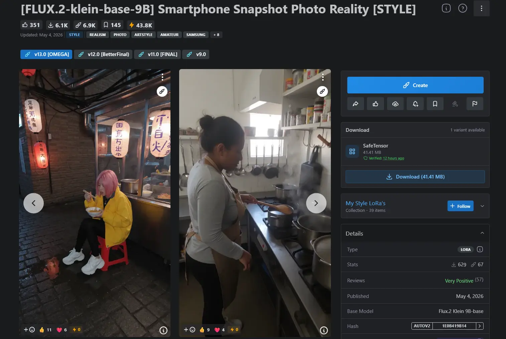
Task: Open the pink-haired girl street image
Action: [x=95, y=203]
